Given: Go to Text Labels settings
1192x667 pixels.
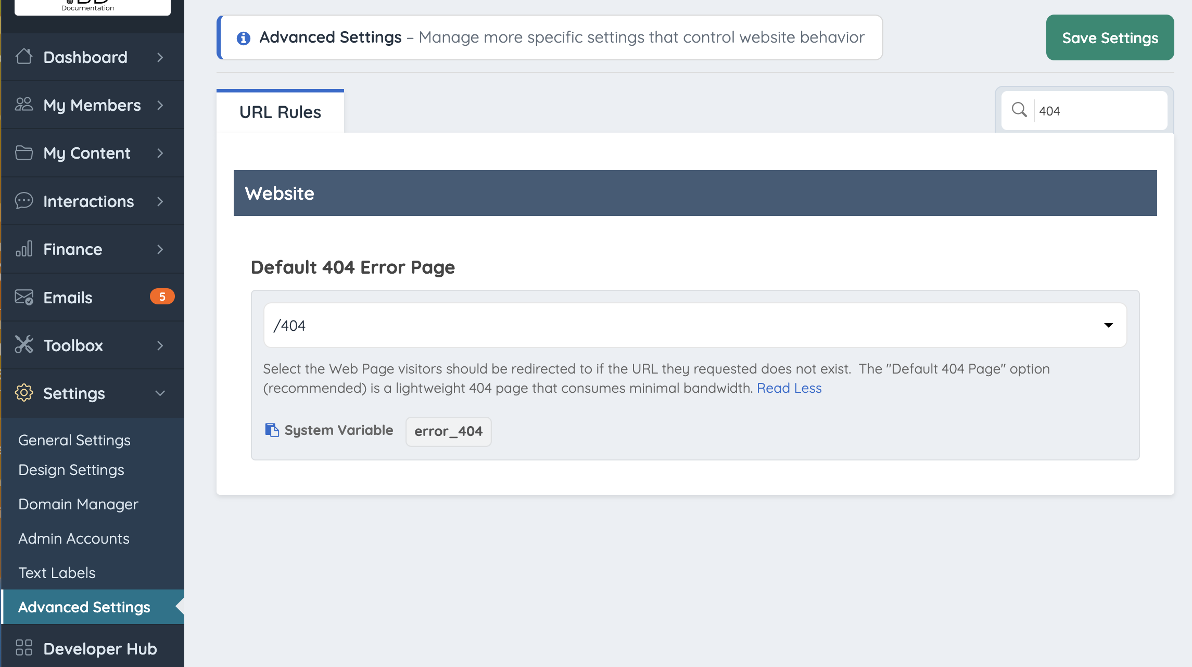Looking at the screenshot, I should click(57, 573).
